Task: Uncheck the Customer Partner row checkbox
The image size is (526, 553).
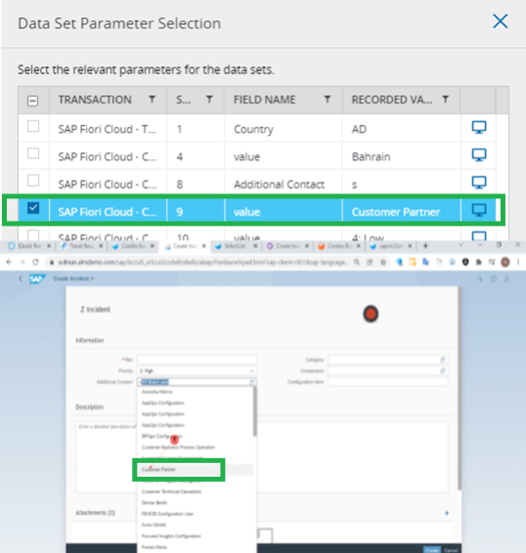Action: (33, 208)
